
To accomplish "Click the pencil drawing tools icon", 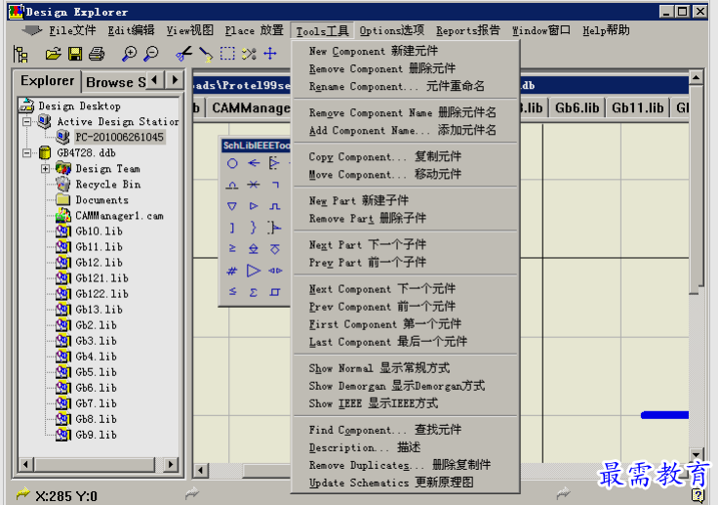I will point(206,55).
